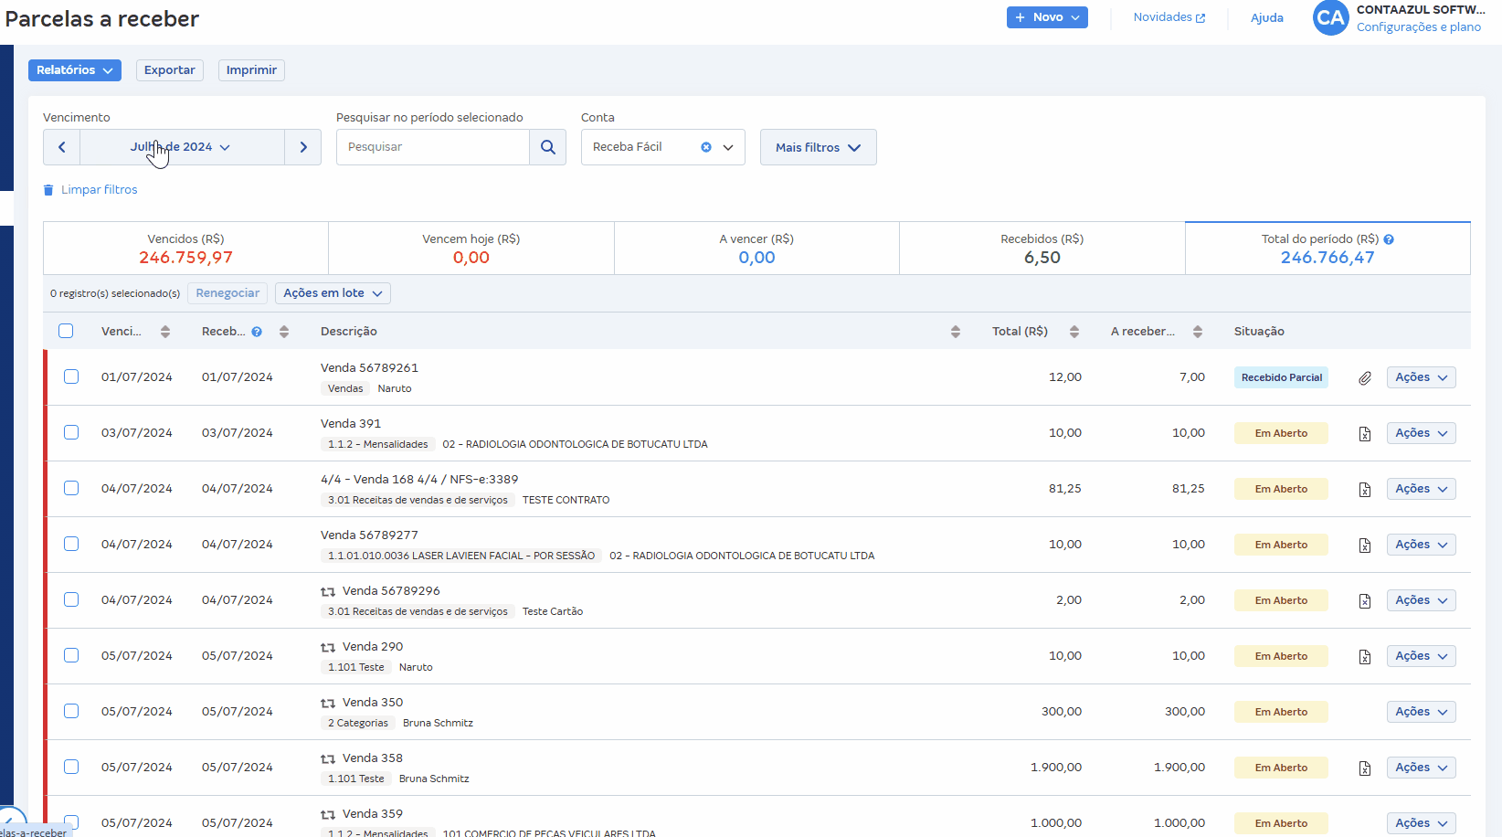Sort by the Total (R$) column arrows

point(1074,332)
